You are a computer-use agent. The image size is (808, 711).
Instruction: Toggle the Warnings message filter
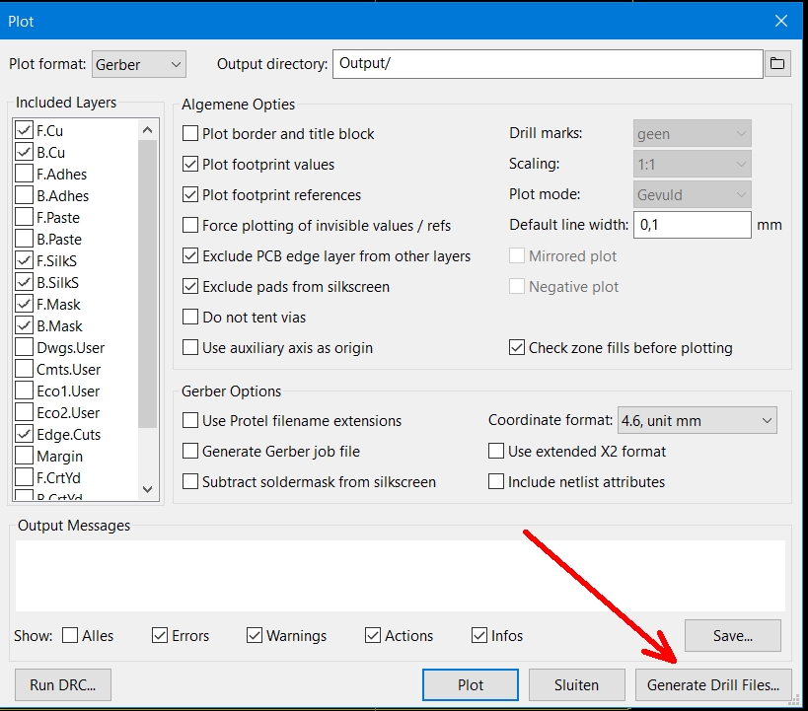pyautogui.click(x=255, y=635)
